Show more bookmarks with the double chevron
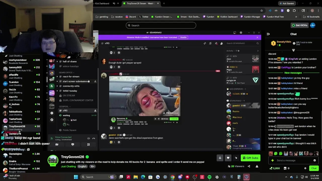The height and width of the screenshot is (181, 322). click(296, 17)
